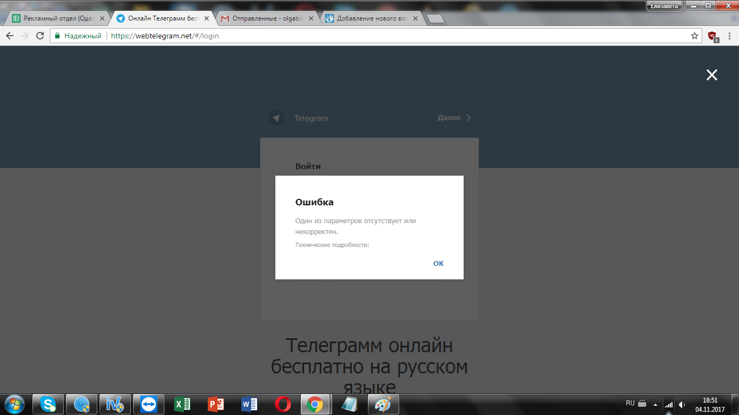Open PowerPoint from the taskbar

(x=215, y=404)
